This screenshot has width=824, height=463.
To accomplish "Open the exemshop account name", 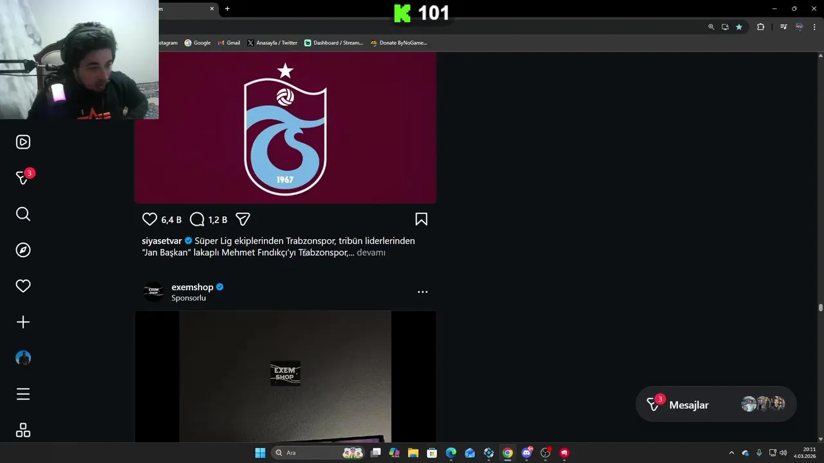I will click(192, 287).
